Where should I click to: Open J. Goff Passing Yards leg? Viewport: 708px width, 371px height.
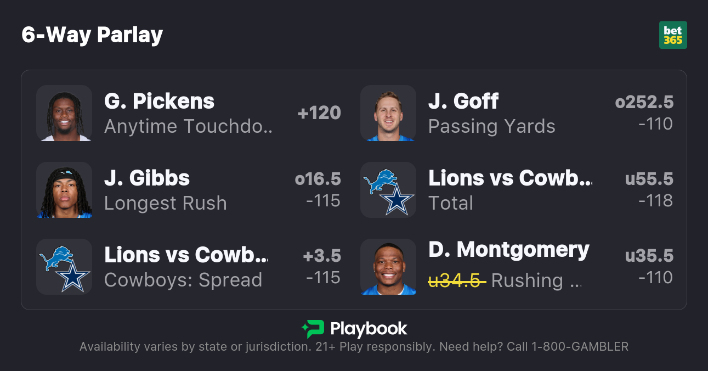[491, 113]
